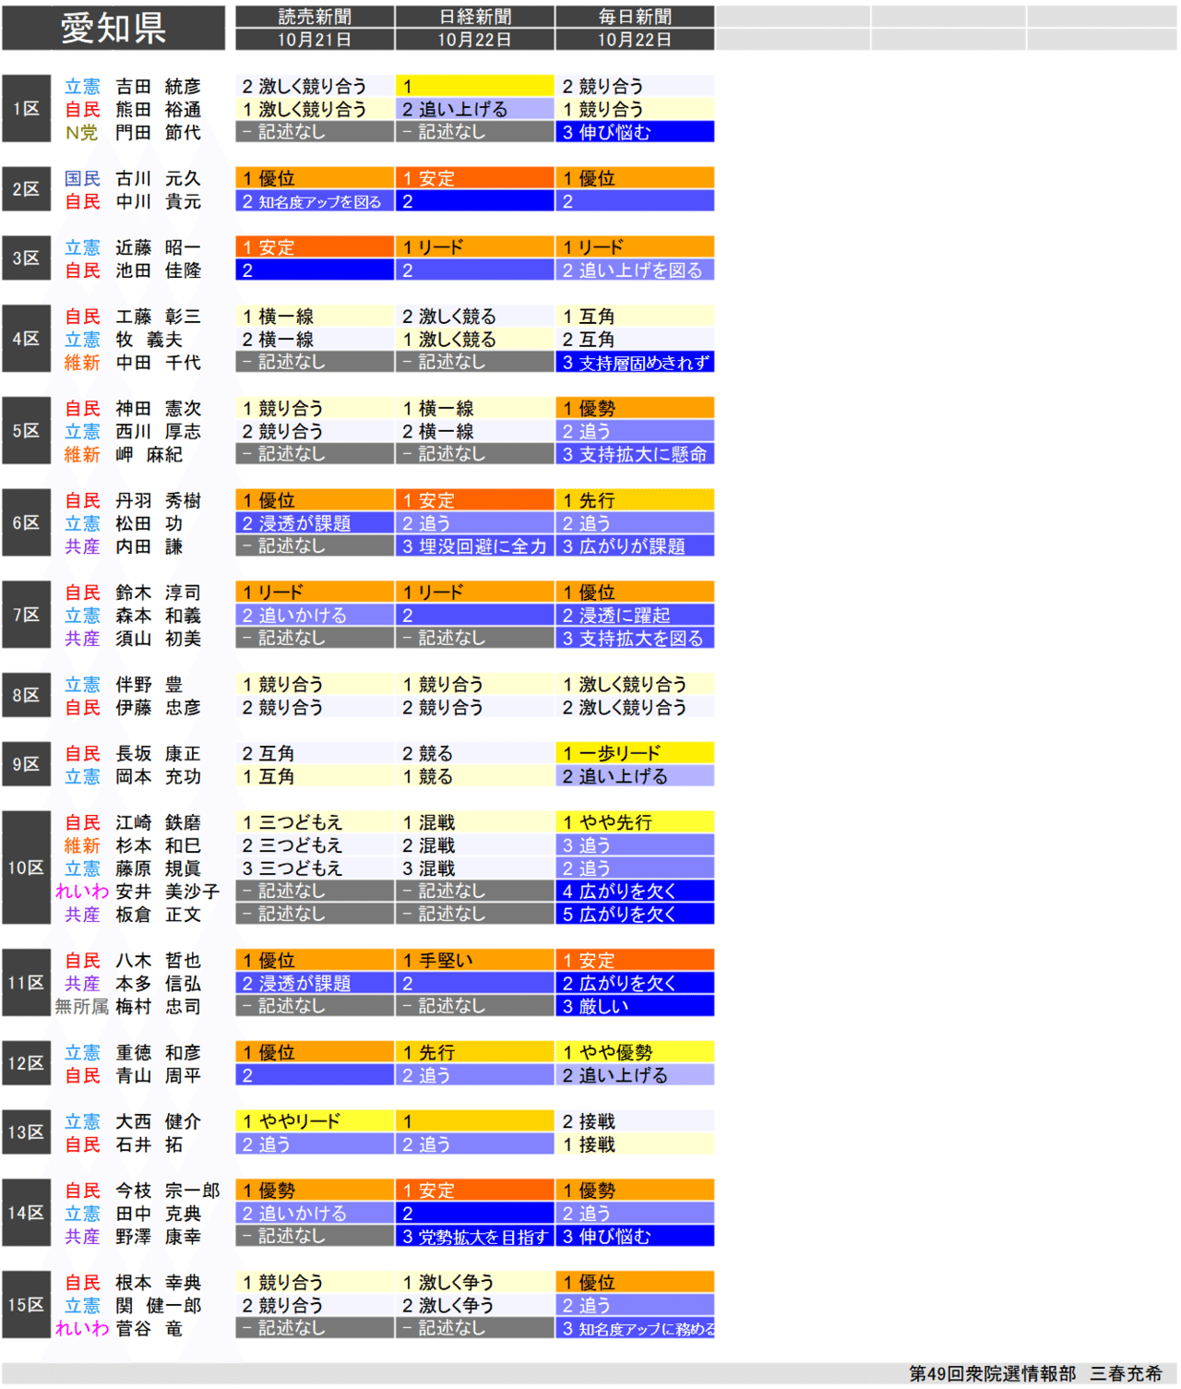Screen dimensions: 1181x1389
Task: Click the 1区 district label
Action: (x=26, y=109)
